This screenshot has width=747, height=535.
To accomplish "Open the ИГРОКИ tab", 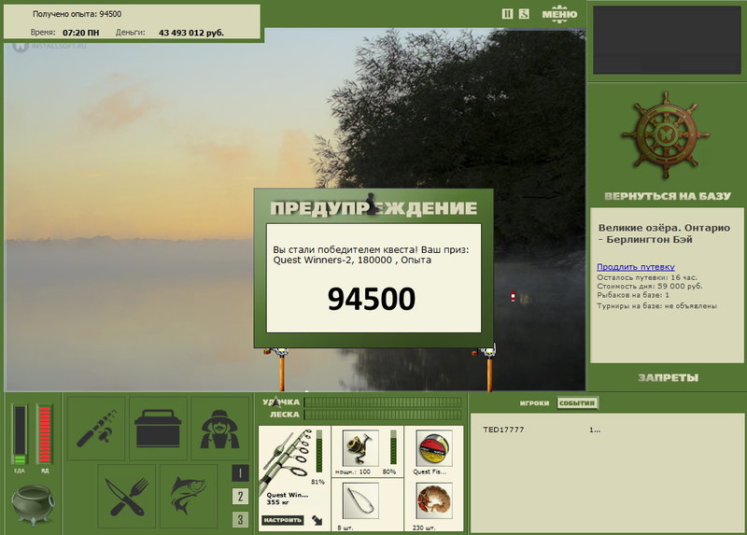I will tap(534, 403).
